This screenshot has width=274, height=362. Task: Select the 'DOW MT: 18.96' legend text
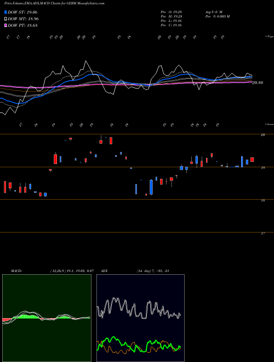point(23,19)
